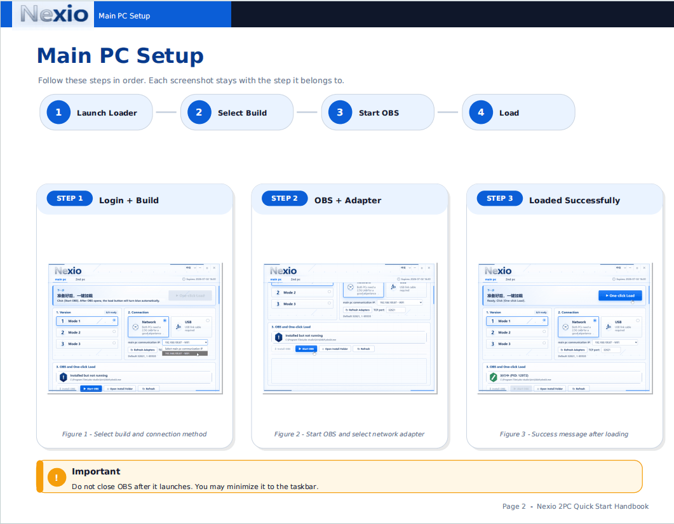Viewport: 674px width, 524px height.
Task: Click the Page 2 footer text
Action: pos(576,506)
